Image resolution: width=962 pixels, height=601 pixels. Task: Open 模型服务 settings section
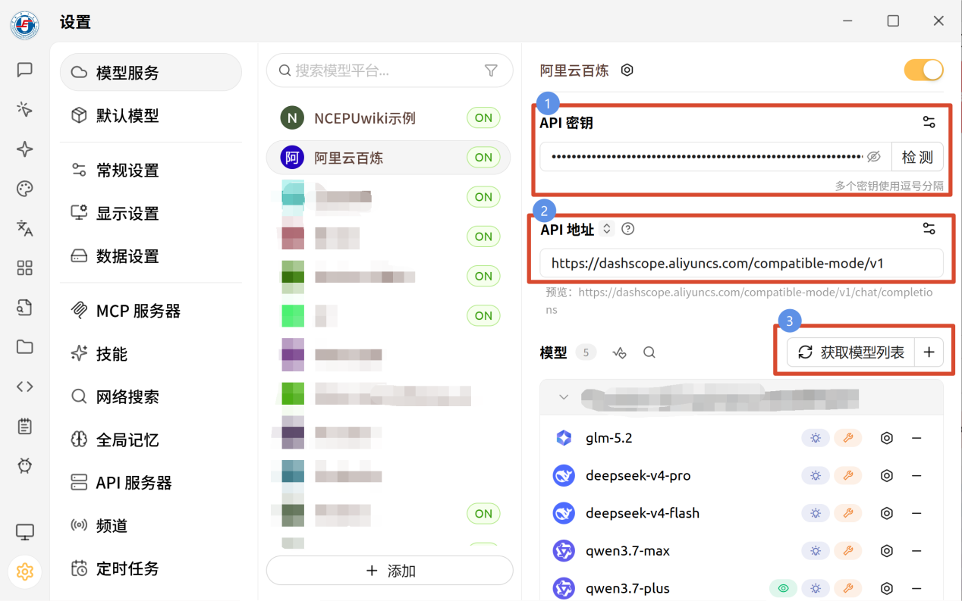(x=151, y=73)
